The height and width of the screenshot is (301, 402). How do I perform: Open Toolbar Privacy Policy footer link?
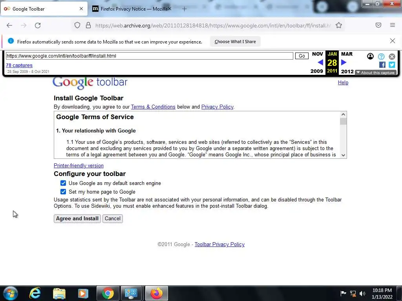(x=219, y=245)
